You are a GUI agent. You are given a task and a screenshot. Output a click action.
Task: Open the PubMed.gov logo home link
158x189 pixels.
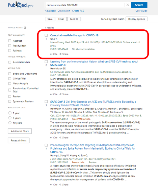pyautogui.click(x=20, y=5)
